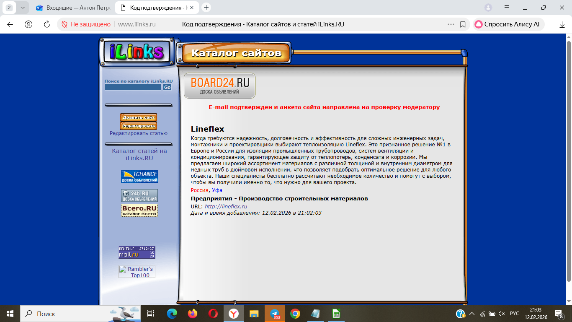The image size is (572, 322).
Task: Open 'Спросить Алису AI' assistant
Action: point(508,24)
